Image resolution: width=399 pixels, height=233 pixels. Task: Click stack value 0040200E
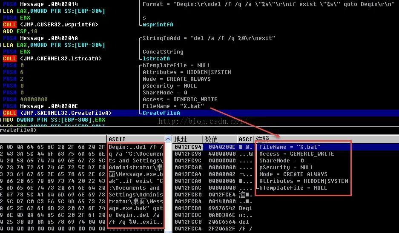click(x=222, y=147)
